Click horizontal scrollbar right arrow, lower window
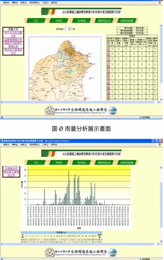This screenshot has height=260, width=164. [158, 244]
